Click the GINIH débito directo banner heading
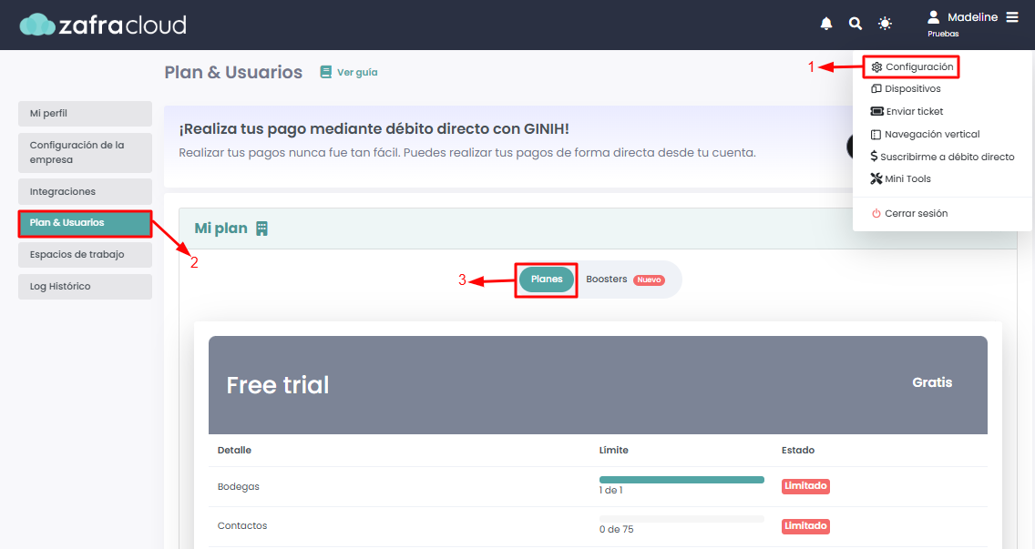This screenshot has width=1035, height=549. pos(374,128)
